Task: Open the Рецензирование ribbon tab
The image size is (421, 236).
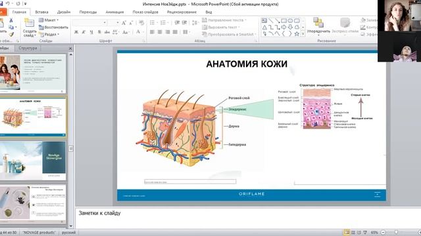Action: [182, 12]
